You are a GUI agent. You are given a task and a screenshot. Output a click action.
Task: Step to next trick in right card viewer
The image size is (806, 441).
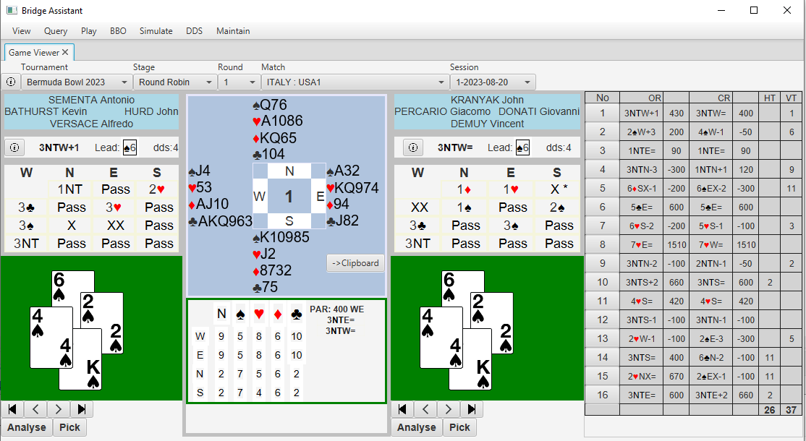pos(449,409)
